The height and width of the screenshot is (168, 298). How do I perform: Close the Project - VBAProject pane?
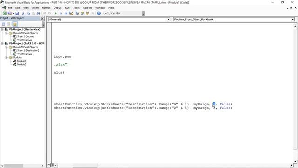pyautogui.click(x=42, y=18)
